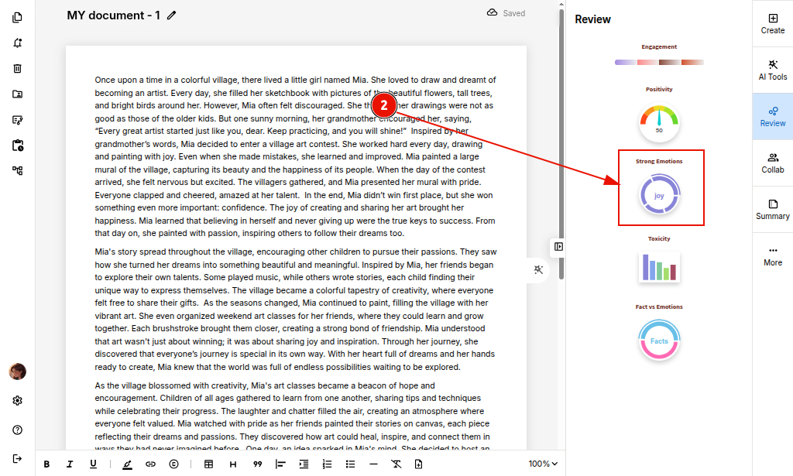Open the Summary panel
Image resolution: width=793 pixels, height=476 pixels.
[x=772, y=209]
